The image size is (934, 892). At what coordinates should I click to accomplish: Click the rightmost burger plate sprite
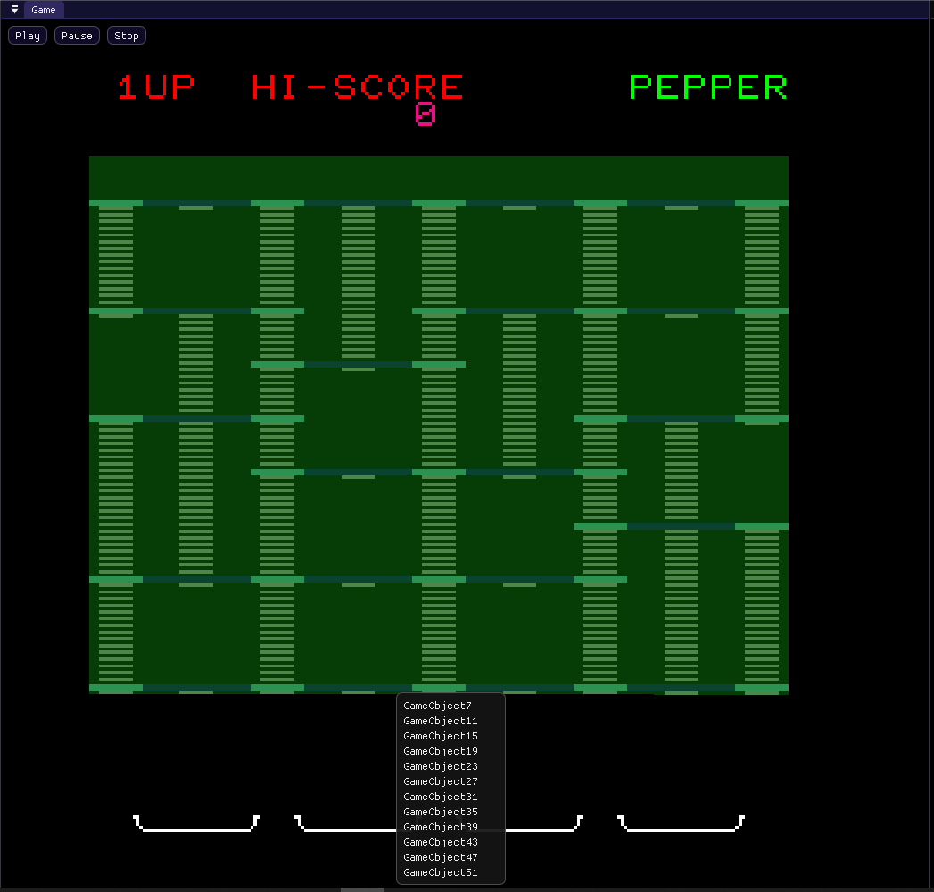click(x=681, y=822)
